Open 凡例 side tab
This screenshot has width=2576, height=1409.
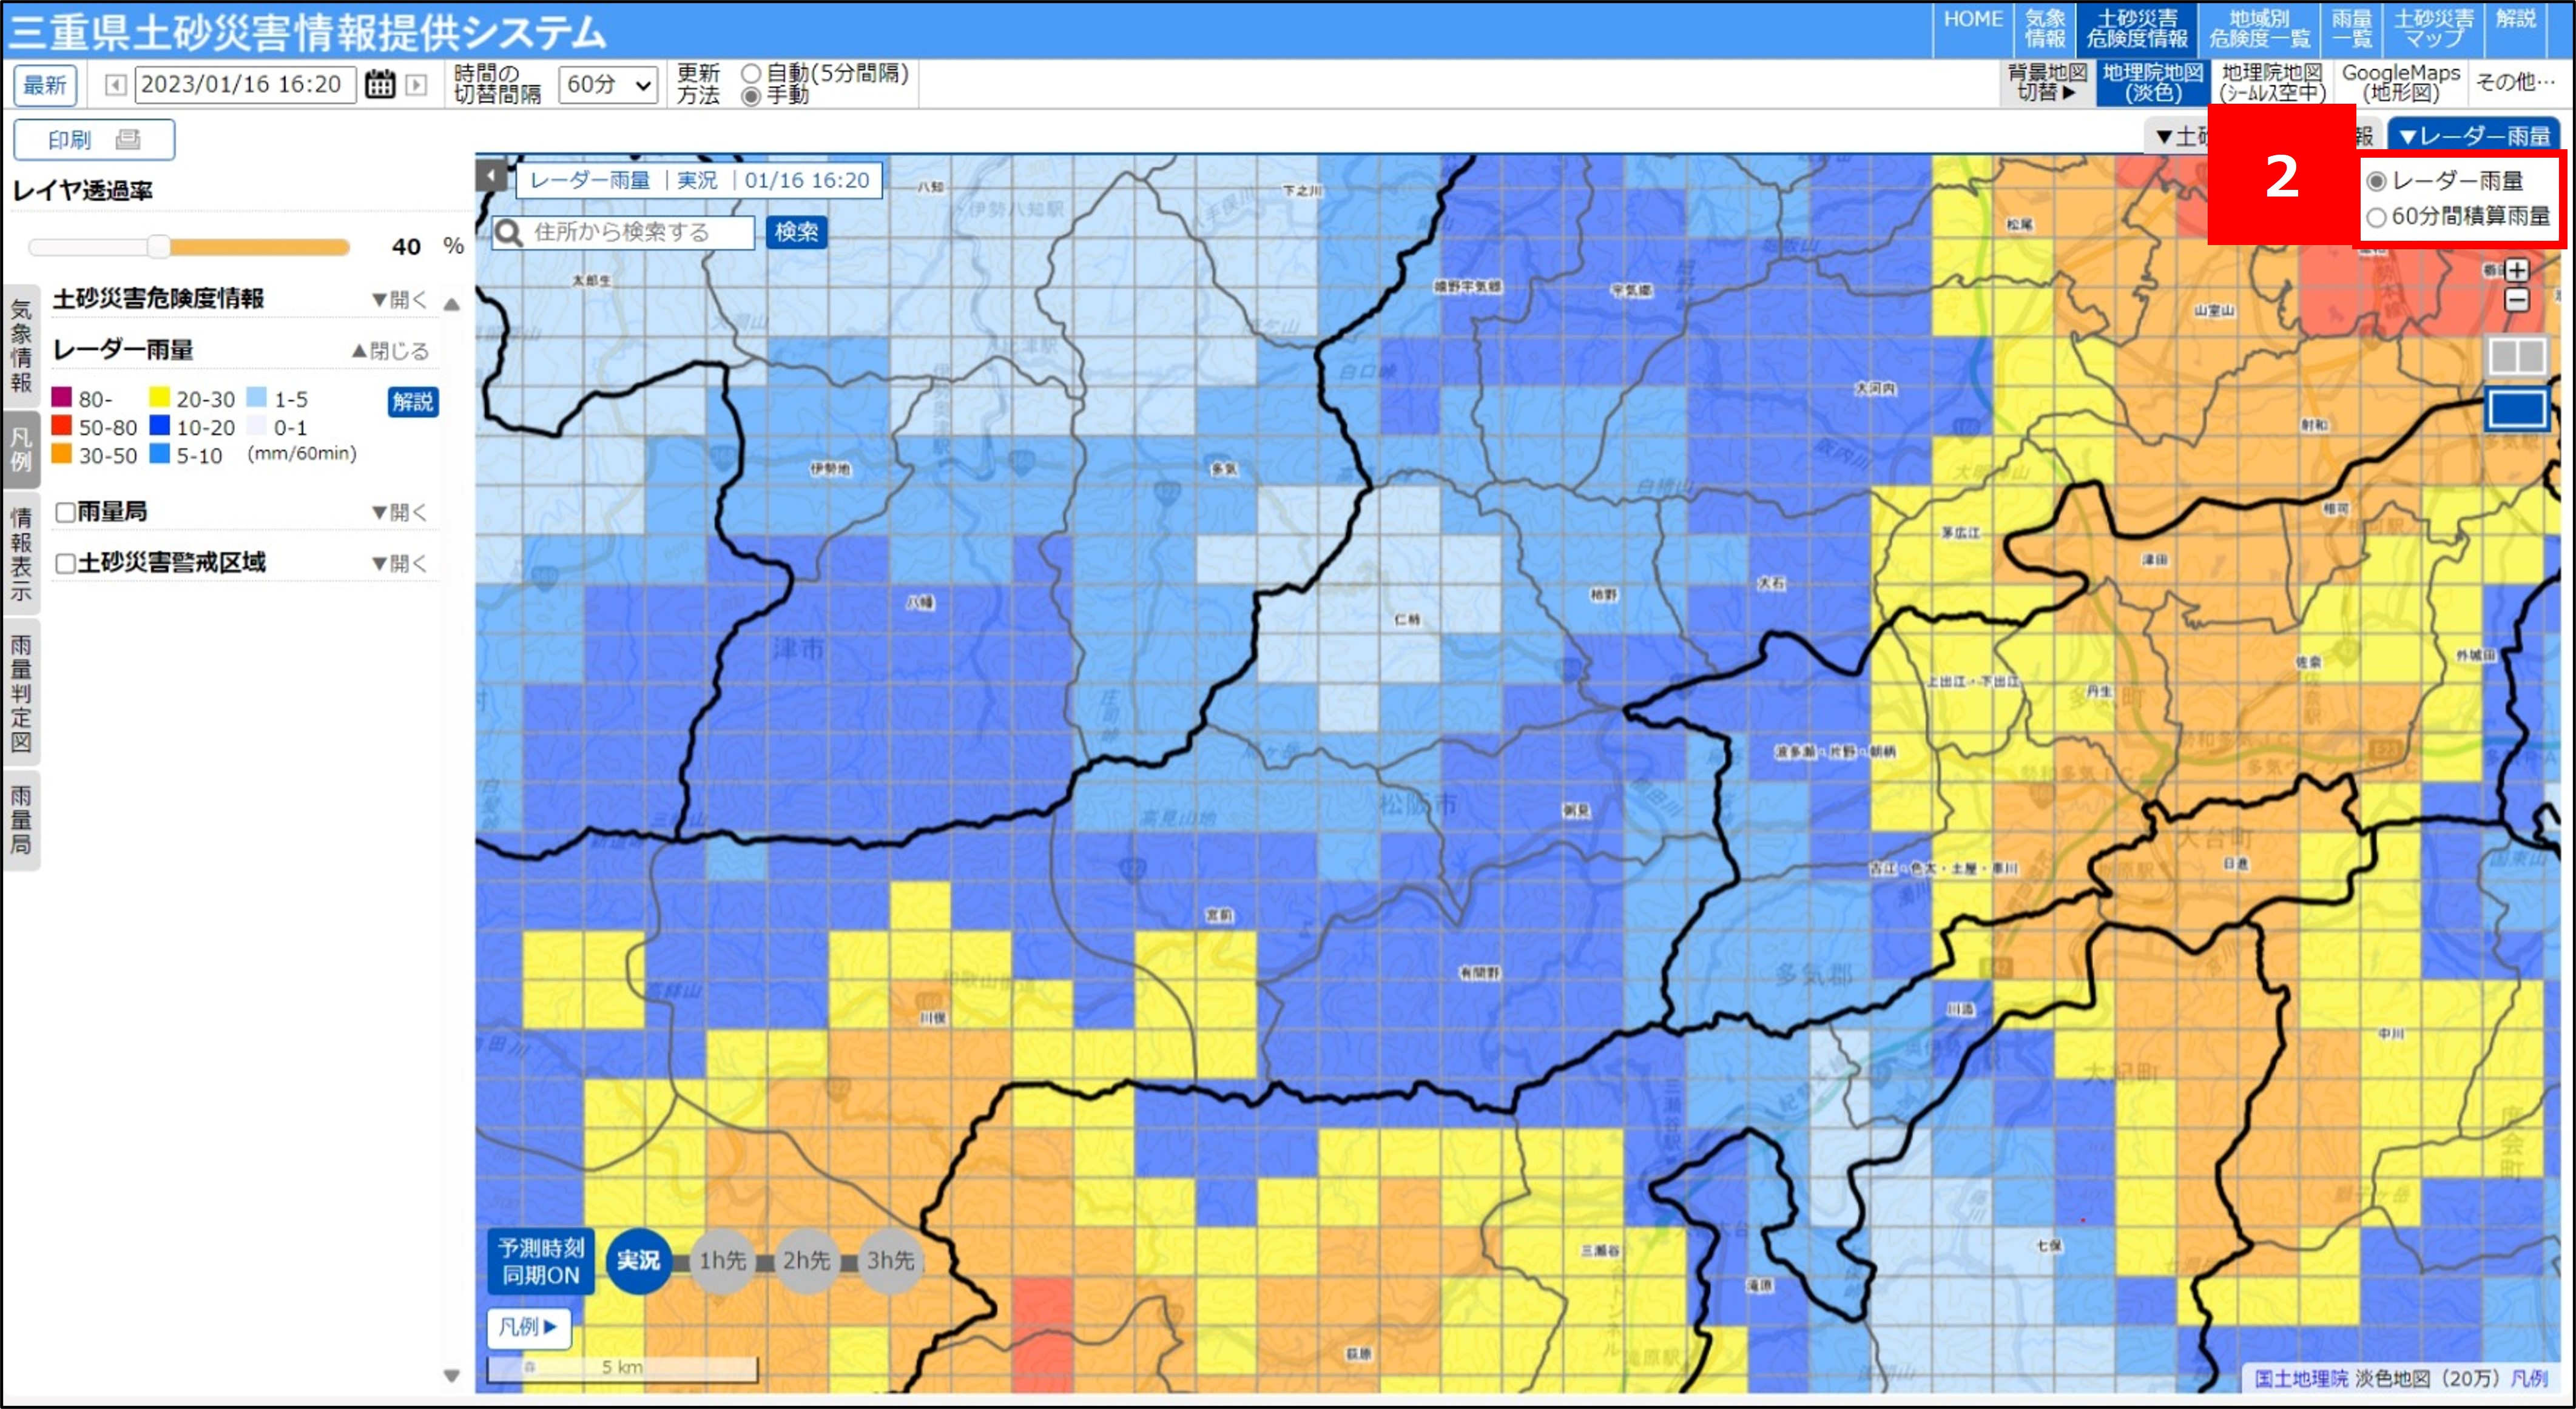coord(21,449)
